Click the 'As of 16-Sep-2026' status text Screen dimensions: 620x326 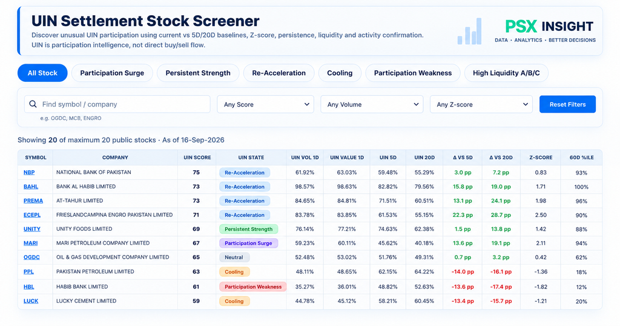[193, 140]
